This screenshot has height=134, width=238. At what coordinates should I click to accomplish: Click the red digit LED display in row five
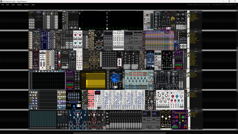tap(97, 92)
